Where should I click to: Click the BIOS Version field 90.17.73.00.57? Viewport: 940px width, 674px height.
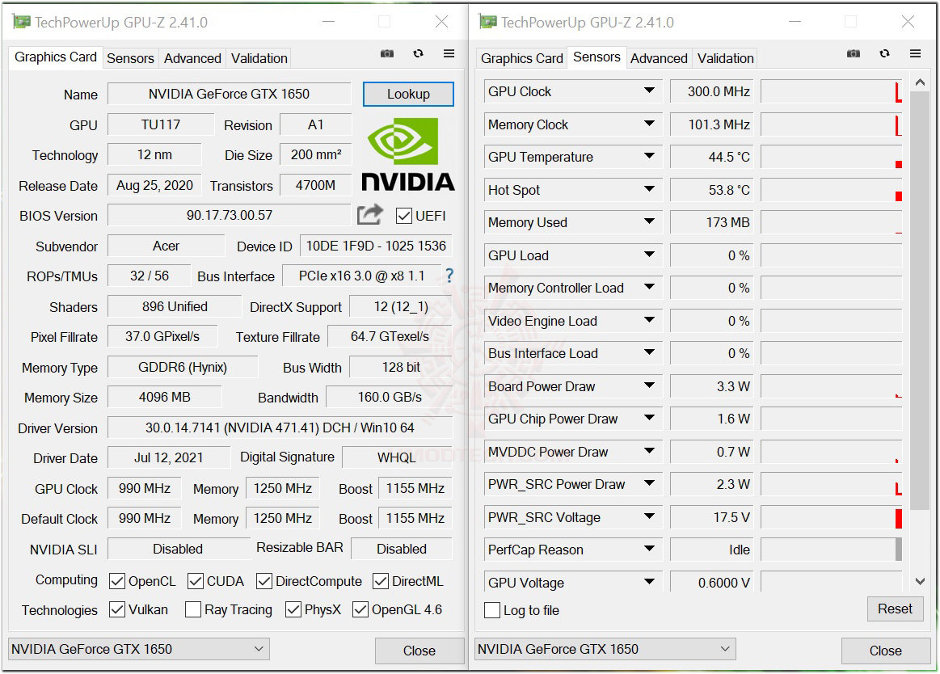click(229, 215)
